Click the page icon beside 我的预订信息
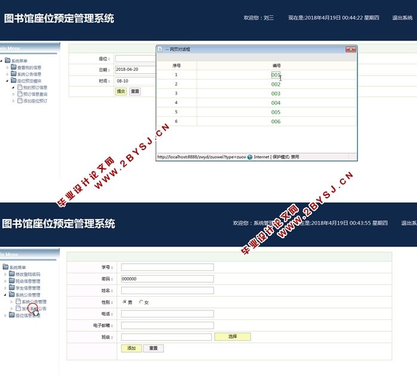Image resolution: width=417 pixels, height=377 pixels. tap(20, 87)
